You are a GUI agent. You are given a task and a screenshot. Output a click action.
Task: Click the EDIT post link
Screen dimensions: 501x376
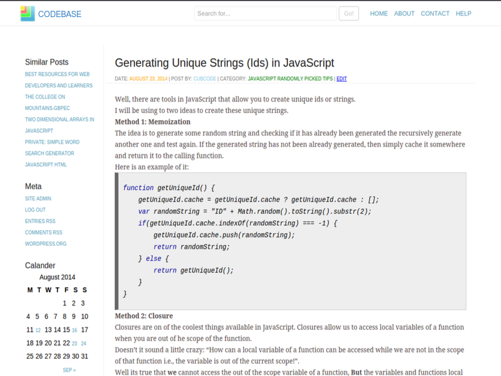tap(341, 79)
